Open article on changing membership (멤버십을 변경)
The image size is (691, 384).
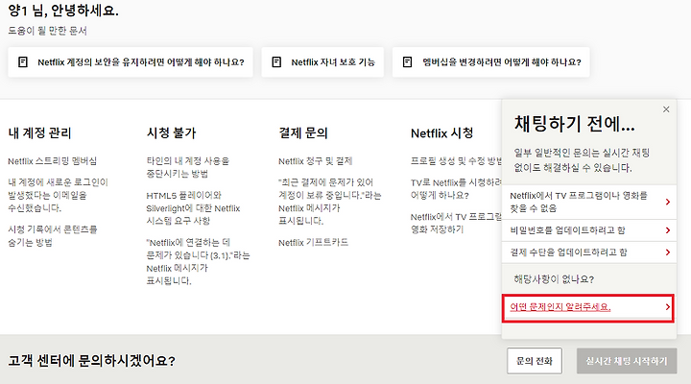(x=490, y=62)
